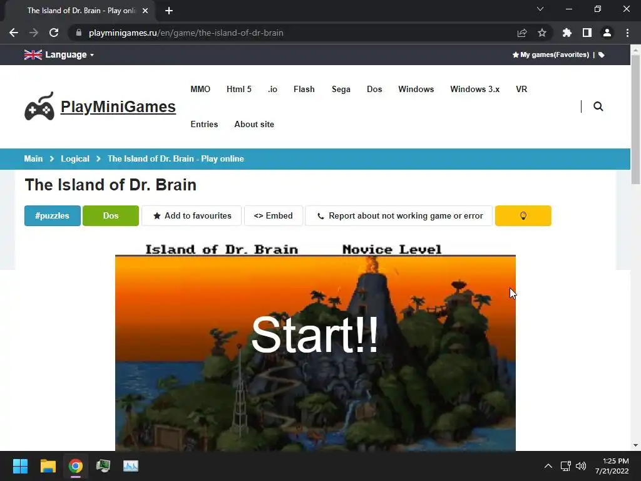This screenshot has width=641, height=481.
Task: Open the clock and date panel
Action: 612,466
